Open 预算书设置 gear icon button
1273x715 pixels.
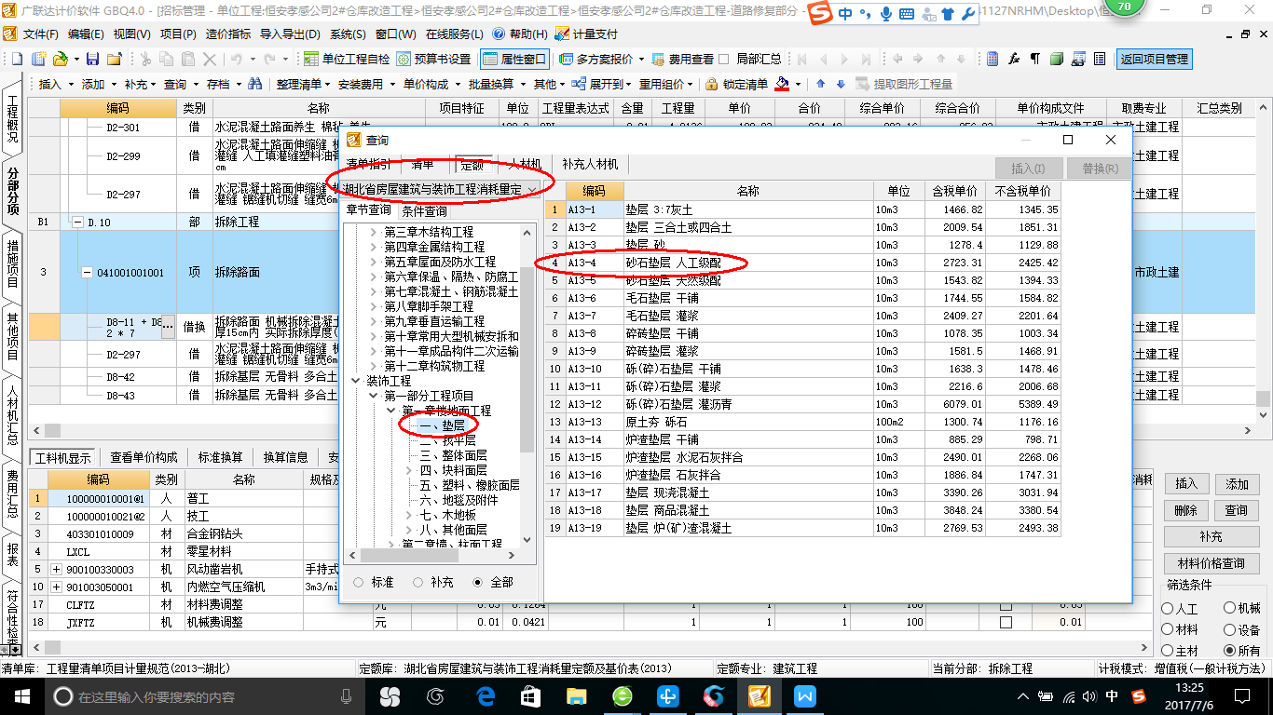(x=433, y=59)
